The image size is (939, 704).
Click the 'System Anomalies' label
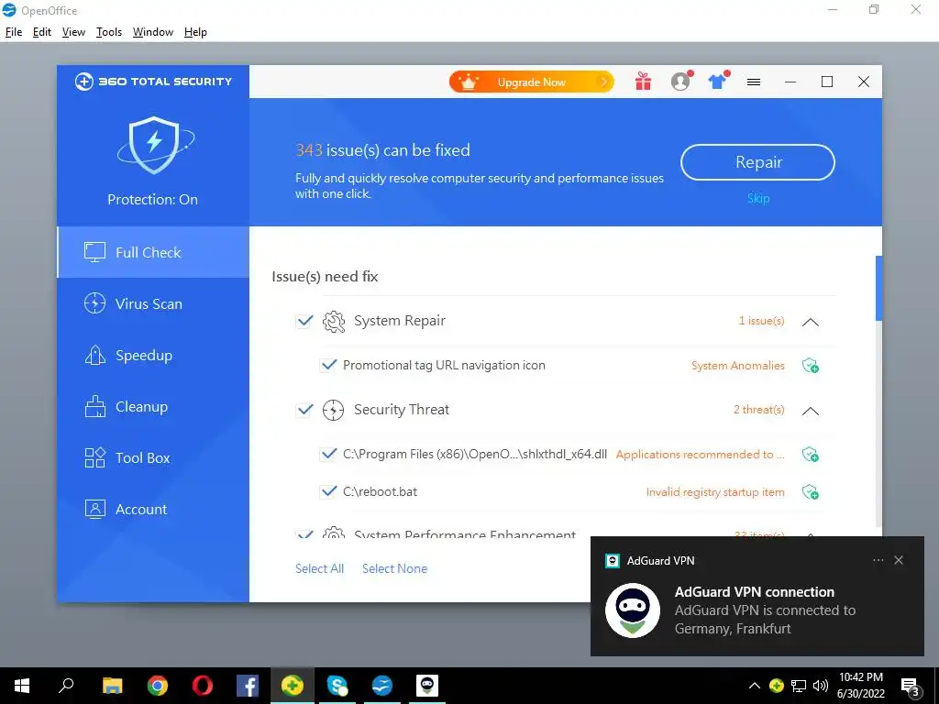[738, 365]
